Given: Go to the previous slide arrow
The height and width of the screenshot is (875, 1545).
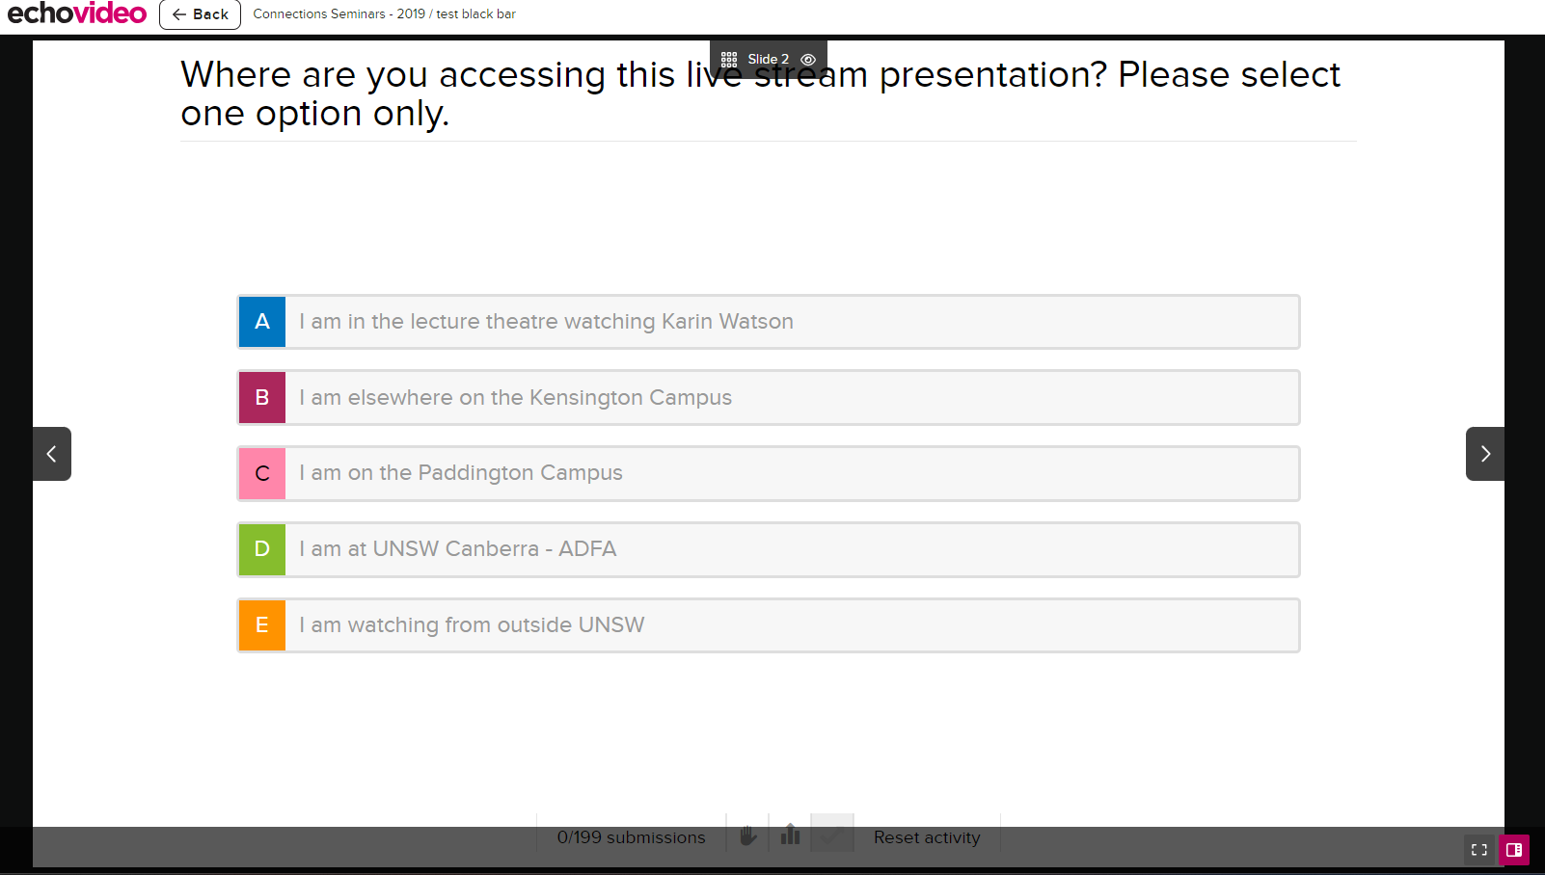Looking at the screenshot, I should (52, 454).
